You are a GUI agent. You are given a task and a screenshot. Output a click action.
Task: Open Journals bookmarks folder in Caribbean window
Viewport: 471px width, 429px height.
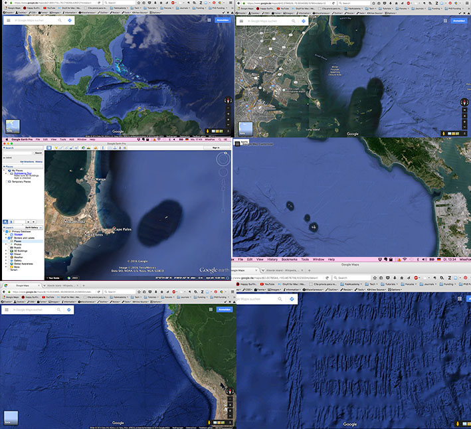(183, 8)
